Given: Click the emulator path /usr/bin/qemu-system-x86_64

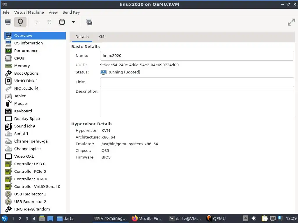Looking at the screenshot, I should (x=130, y=144).
